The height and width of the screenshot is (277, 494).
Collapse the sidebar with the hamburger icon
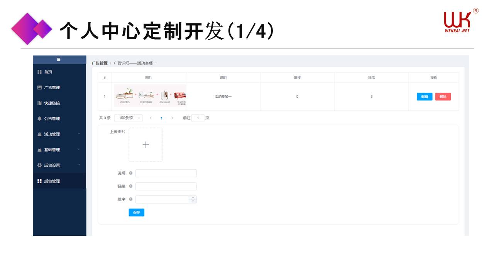coord(59,59)
